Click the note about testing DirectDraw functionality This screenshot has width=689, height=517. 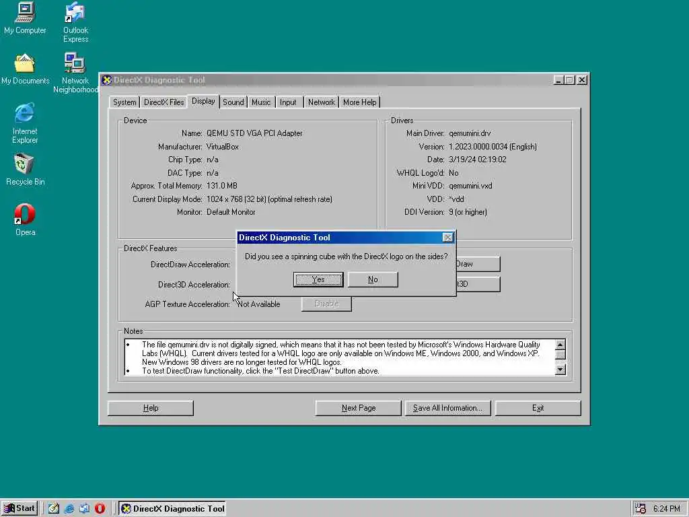[260, 371]
